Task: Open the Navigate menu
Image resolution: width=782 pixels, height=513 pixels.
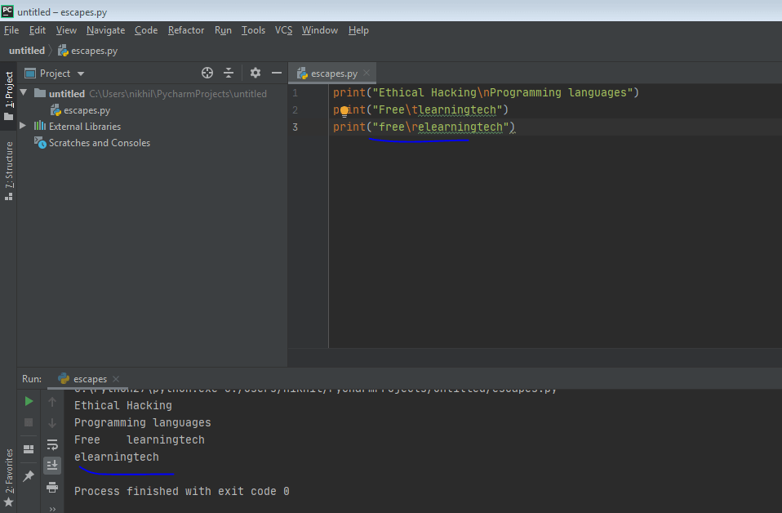Action: (x=106, y=30)
